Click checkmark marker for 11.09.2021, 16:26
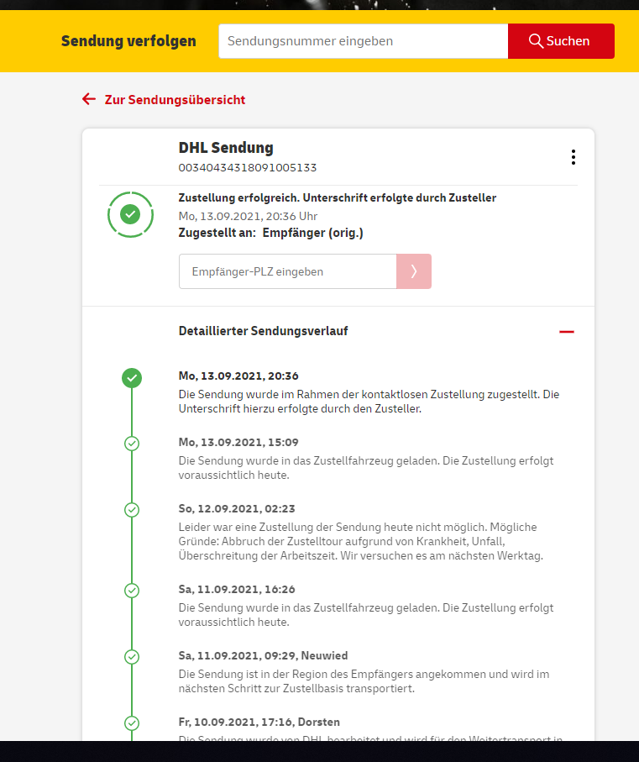The height and width of the screenshot is (762, 639). click(131, 591)
